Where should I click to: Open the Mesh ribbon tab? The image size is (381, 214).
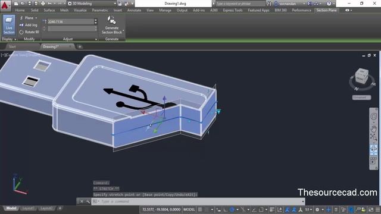point(64,10)
